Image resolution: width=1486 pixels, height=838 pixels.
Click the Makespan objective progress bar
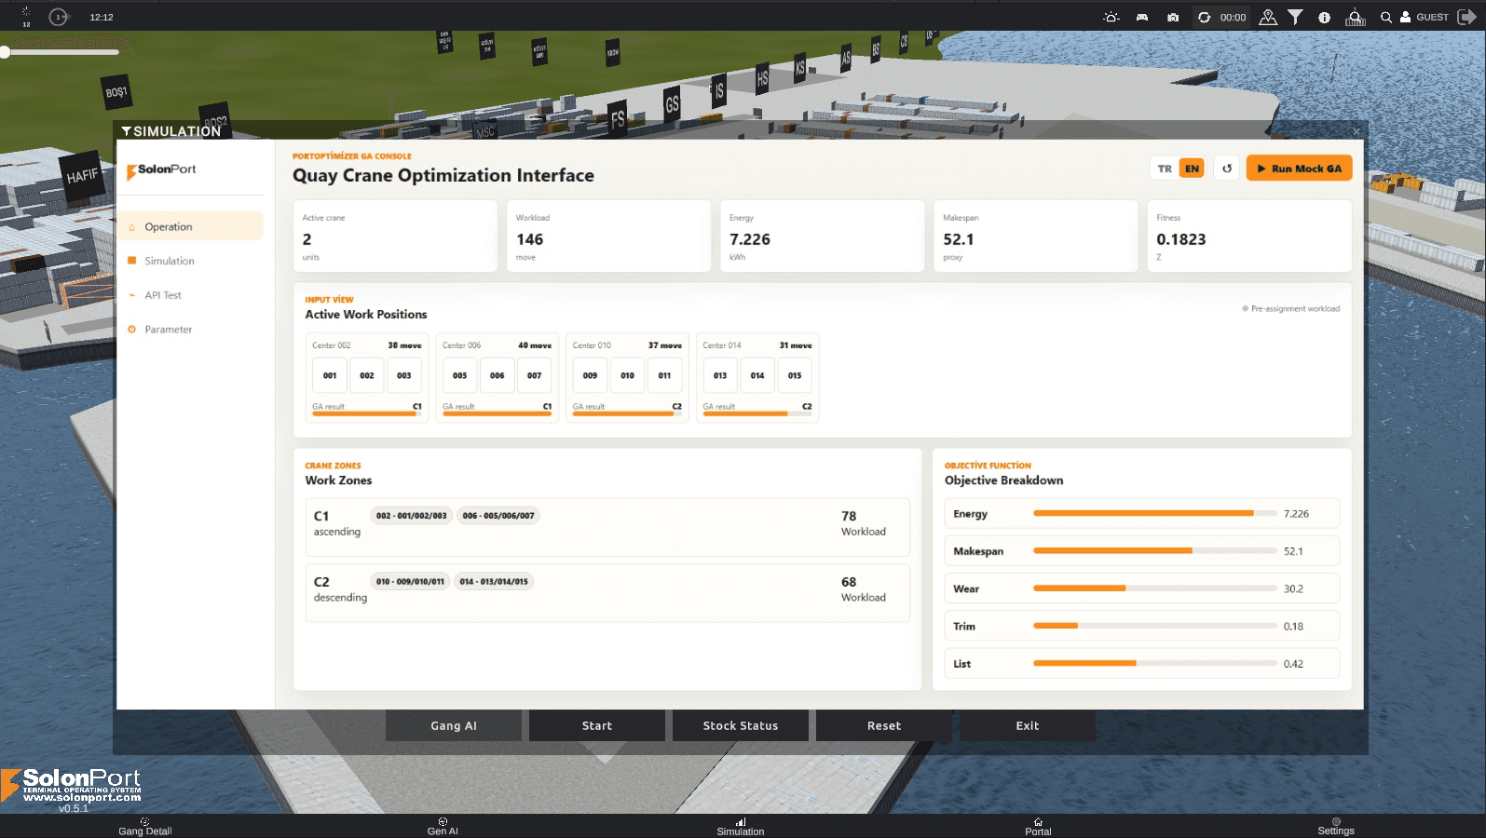tap(1154, 551)
